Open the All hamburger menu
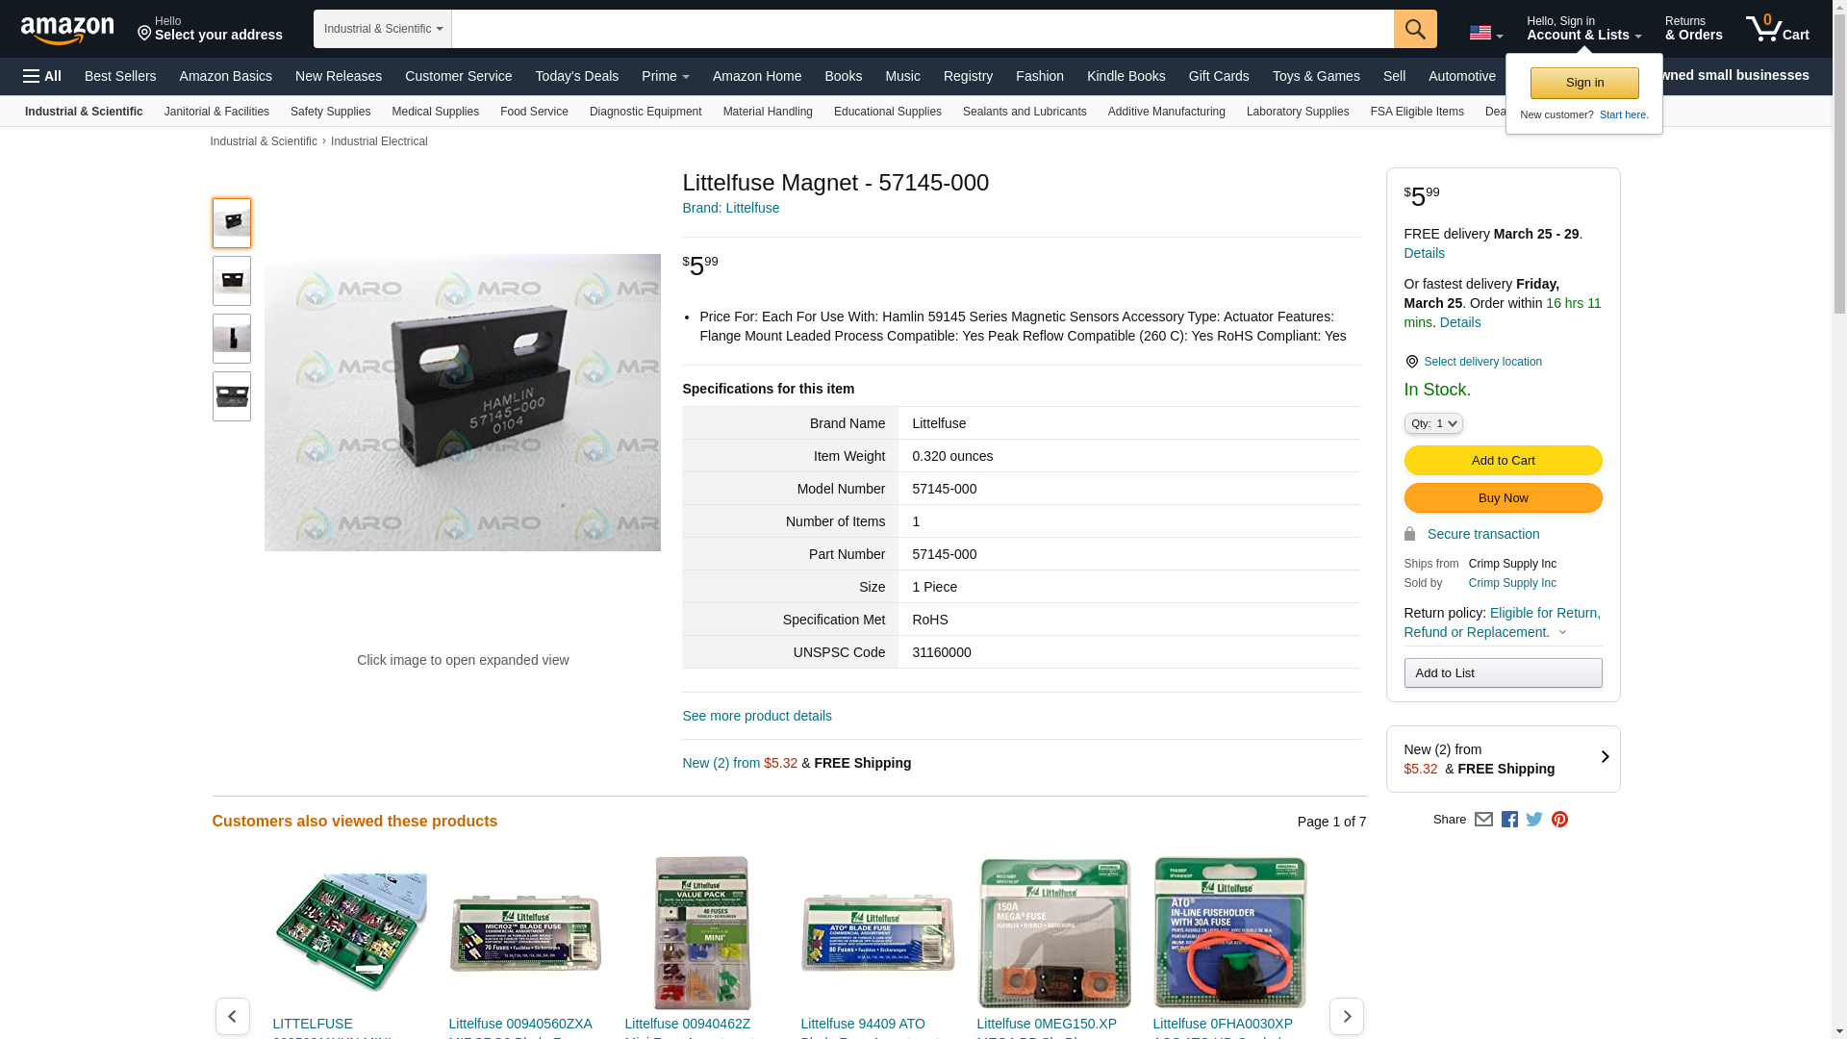 [x=42, y=76]
